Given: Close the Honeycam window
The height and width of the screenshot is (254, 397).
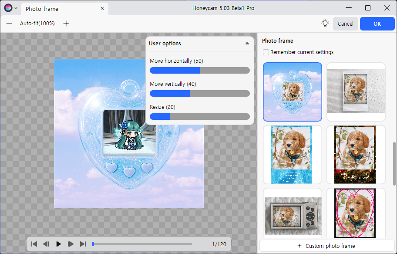Looking at the screenshot, I should [387, 8].
